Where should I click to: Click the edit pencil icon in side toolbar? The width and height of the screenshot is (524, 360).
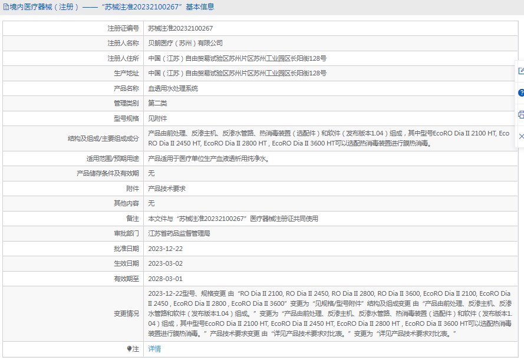click(521, 71)
